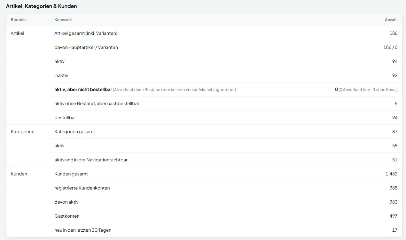Click the "Kategorien" cell in the Bereich column

click(x=22, y=132)
